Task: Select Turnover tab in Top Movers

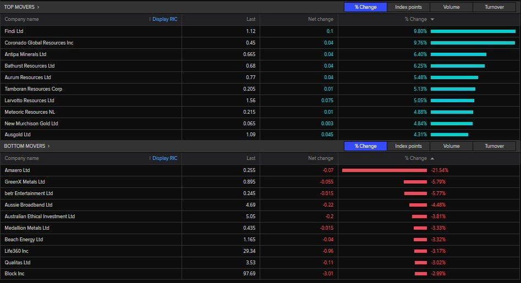Action: [x=495, y=7]
